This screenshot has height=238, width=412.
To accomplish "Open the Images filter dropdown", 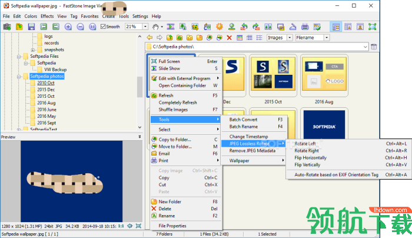I will point(290,38).
